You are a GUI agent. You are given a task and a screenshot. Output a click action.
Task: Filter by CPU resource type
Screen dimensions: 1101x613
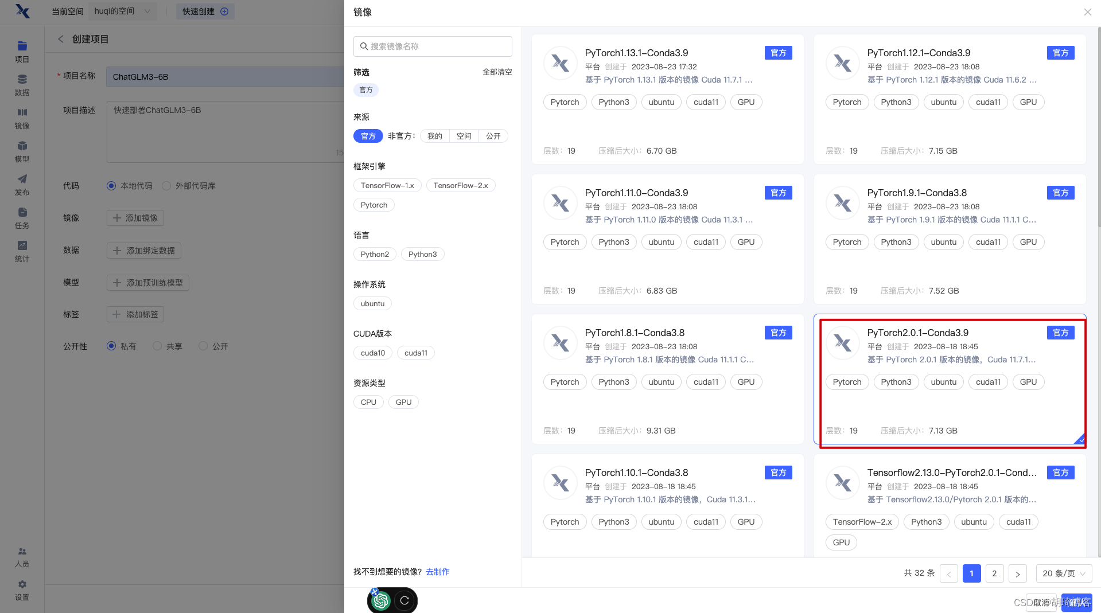tap(368, 402)
